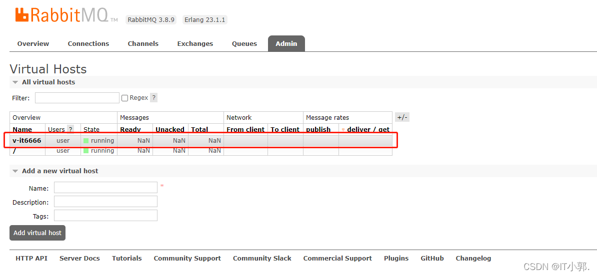Click Unacked NaN value in v-it6666 row

point(179,141)
